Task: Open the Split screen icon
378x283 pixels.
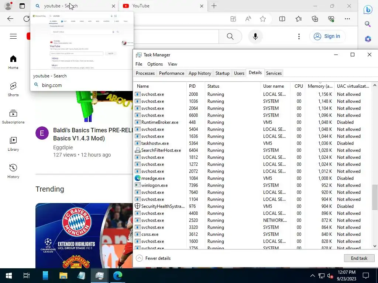Action: [282, 19]
